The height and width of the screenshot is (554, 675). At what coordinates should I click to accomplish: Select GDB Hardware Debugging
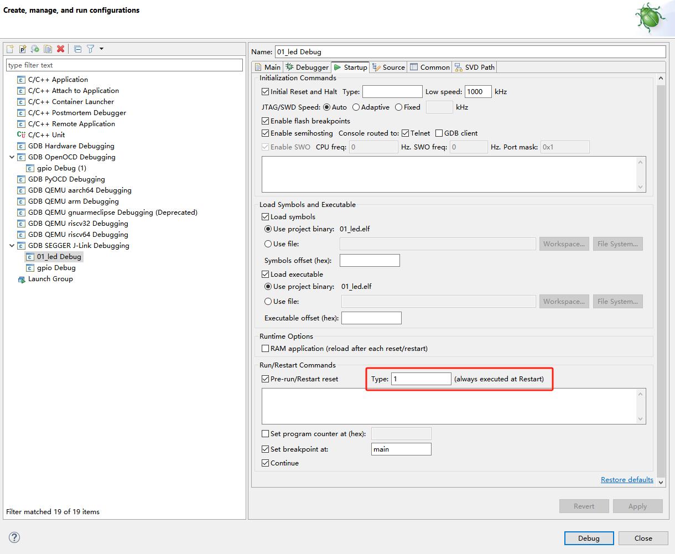coord(71,146)
